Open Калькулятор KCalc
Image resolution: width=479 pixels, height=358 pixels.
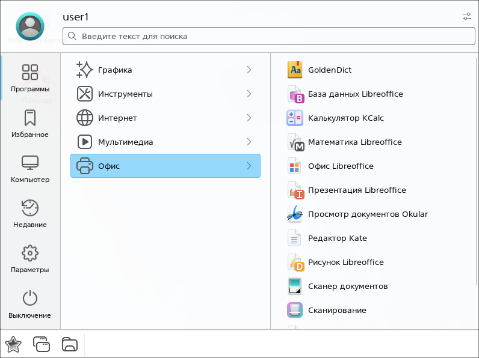(345, 118)
